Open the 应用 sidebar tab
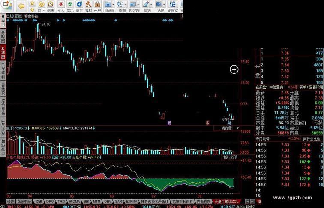 (x=3, y=21)
